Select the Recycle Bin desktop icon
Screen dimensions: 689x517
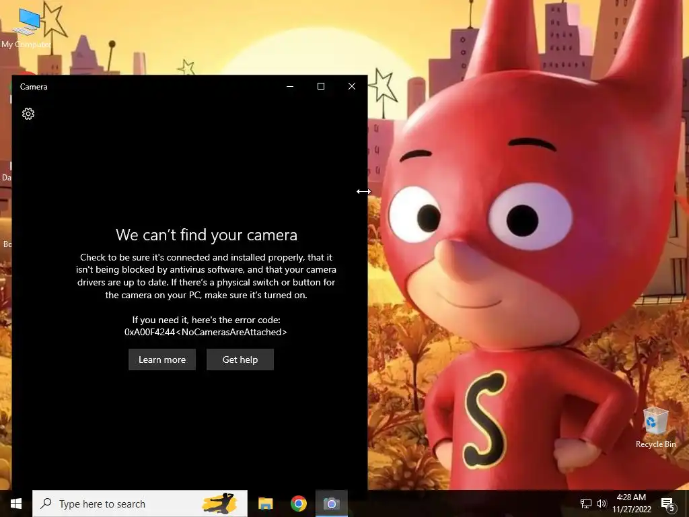coord(655,427)
